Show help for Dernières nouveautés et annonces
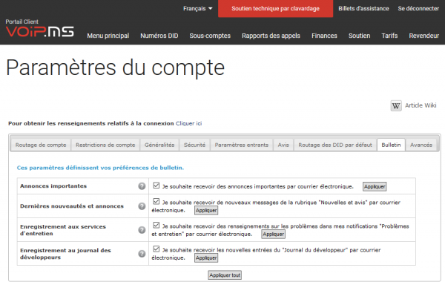 pos(142,206)
